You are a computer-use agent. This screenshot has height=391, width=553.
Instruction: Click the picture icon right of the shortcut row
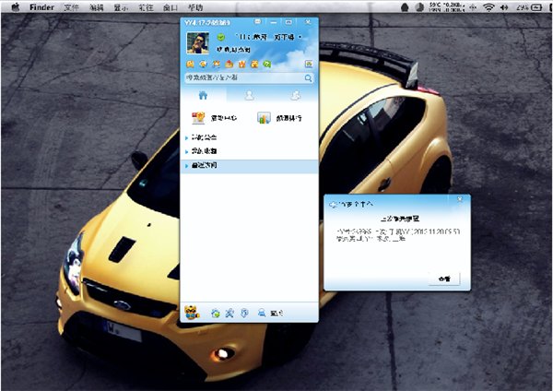pyautogui.click(x=309, y=64)
